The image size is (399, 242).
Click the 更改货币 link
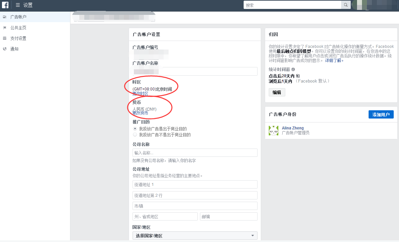140,113
